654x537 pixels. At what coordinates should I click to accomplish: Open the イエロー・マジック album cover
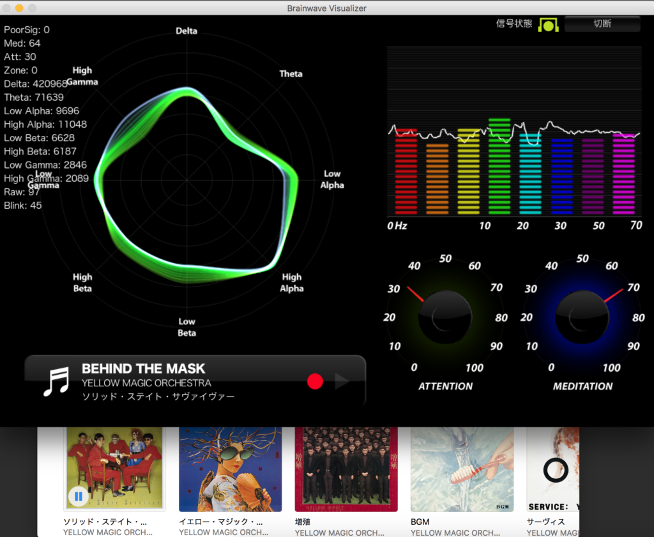(230, 469)
